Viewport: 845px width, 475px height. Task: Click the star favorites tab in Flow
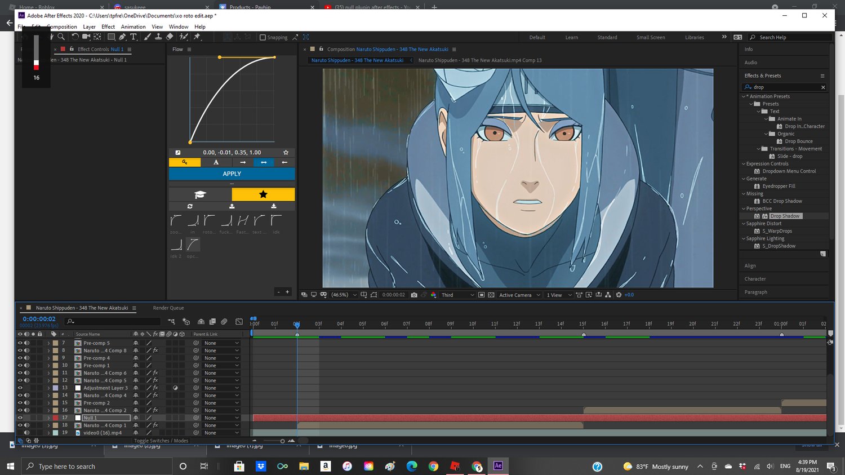(x=263, y=194)
